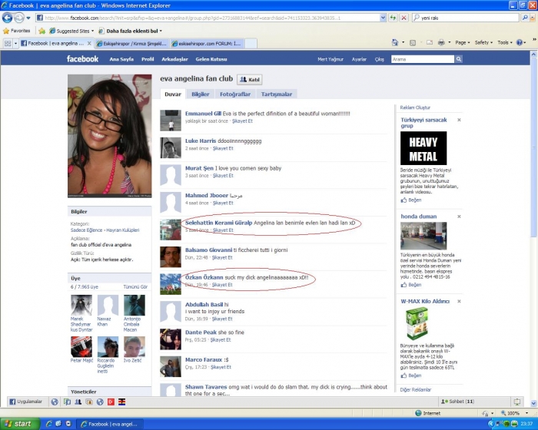This screenshot has height=430, width=538.
Task: Go to Ana Sayfa in Facebook header
Action: tap(121, 59)
